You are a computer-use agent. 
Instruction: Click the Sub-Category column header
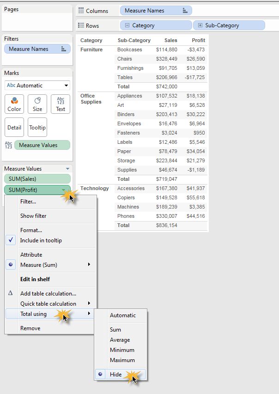(134, 40)
